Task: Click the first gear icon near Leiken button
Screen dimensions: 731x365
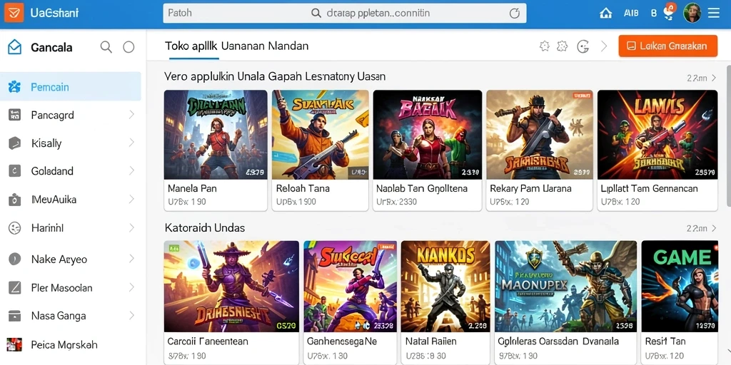Action: pos(545,46)
